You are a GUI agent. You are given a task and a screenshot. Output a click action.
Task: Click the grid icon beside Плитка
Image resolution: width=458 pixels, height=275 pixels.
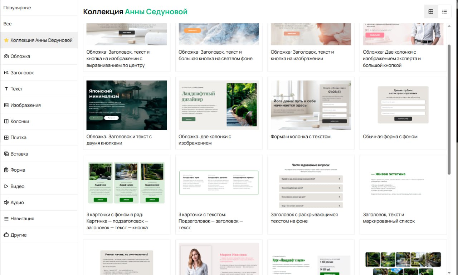tap(6, 138)
